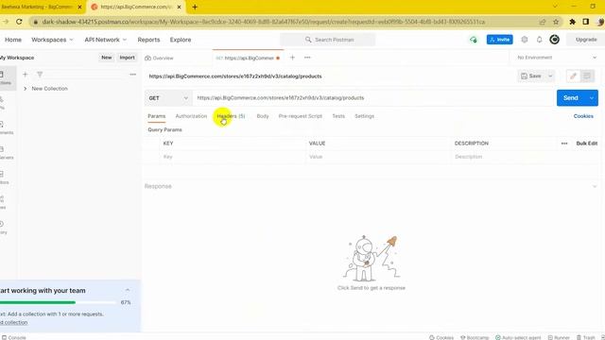Open tab options ellipsis next to plus
Screen dimensions: 605x340
tap(307, 58)
